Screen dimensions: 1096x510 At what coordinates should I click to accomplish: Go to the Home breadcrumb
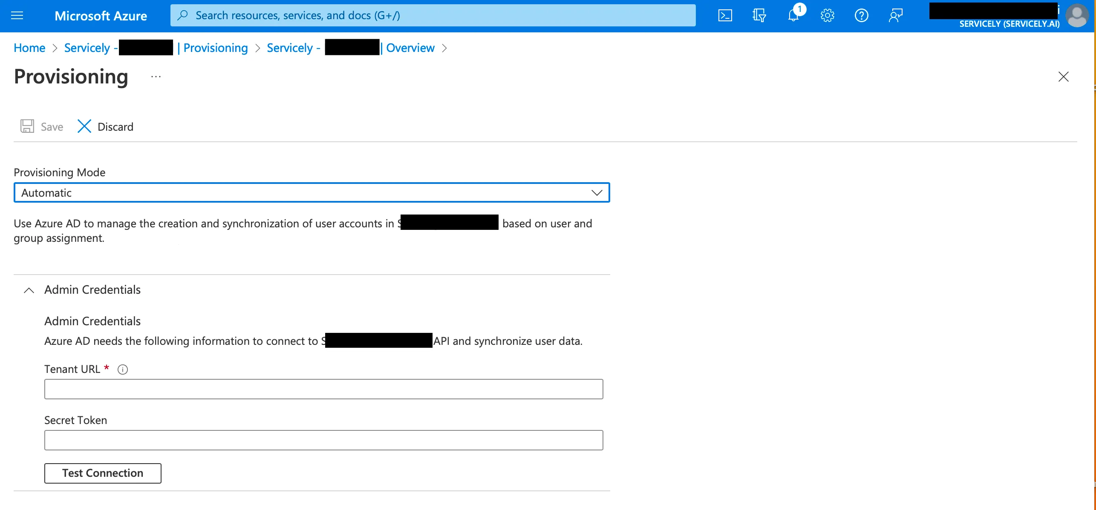(x=29, y=48)
